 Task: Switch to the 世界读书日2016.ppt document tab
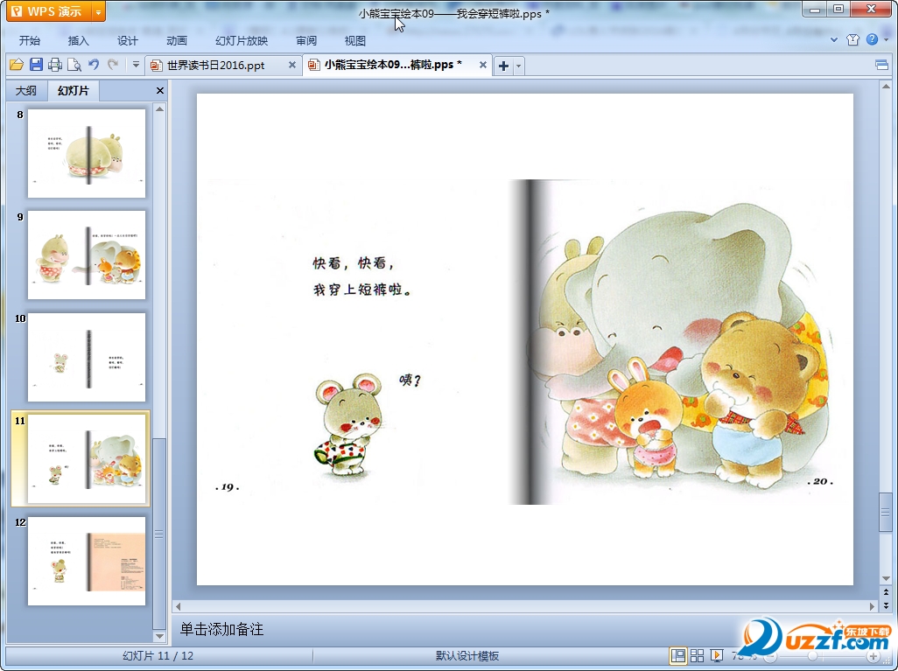(x=216, y=66)
